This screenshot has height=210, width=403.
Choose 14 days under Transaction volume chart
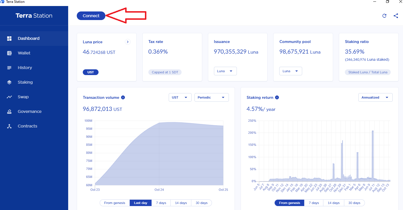click(x=181, y=203)
